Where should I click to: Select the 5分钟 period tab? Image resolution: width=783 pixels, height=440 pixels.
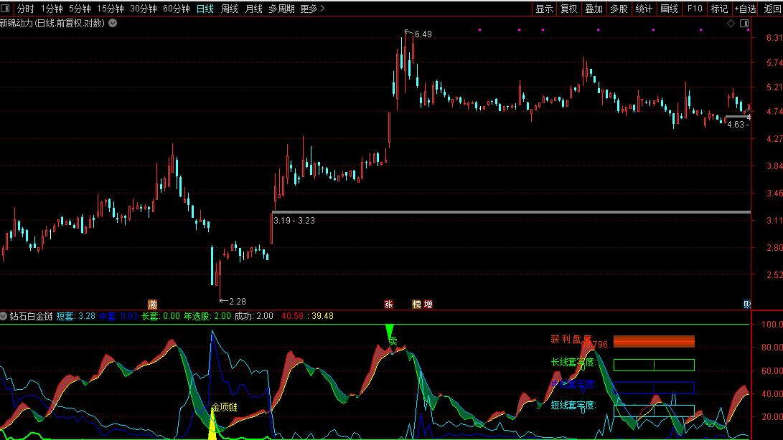point(80,9)
